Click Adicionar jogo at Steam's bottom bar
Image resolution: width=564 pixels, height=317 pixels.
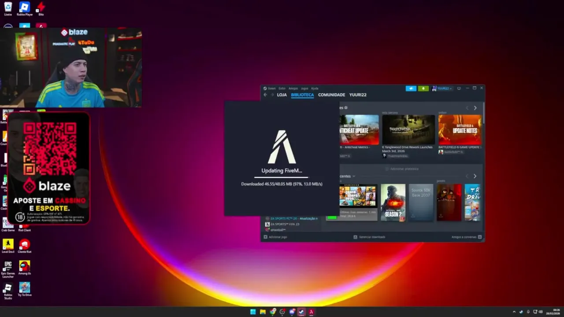(275, 237)
